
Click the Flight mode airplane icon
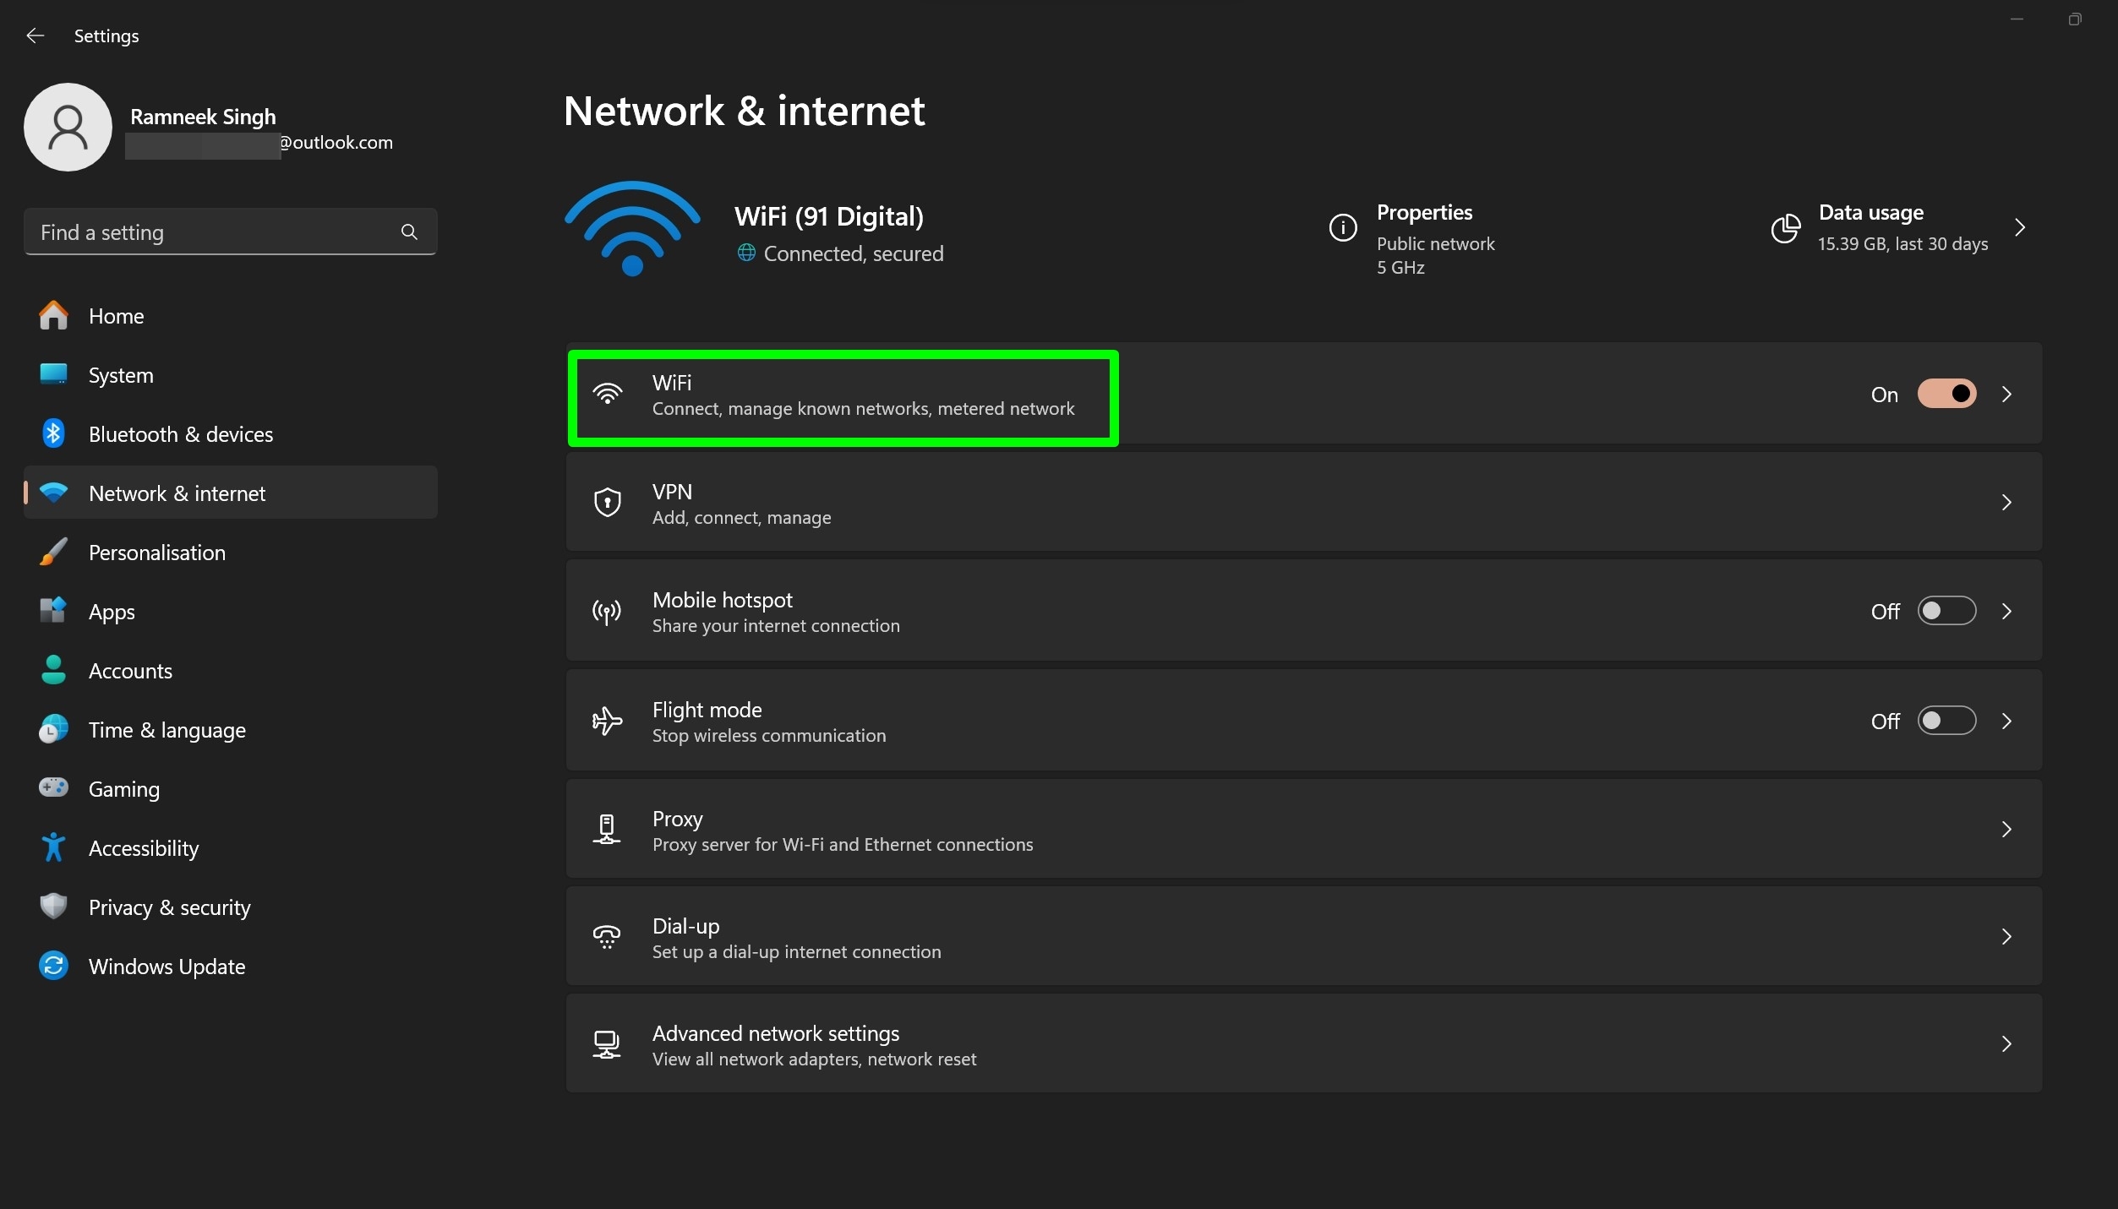(607, 721)
